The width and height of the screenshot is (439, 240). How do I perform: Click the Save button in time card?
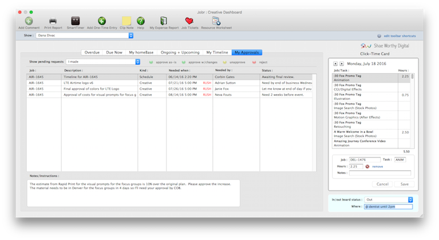tap(404, 184)
